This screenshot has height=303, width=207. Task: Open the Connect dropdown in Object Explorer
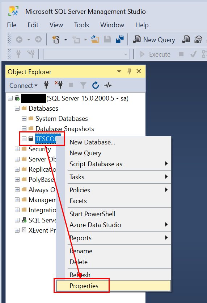[x=23, y=85]
